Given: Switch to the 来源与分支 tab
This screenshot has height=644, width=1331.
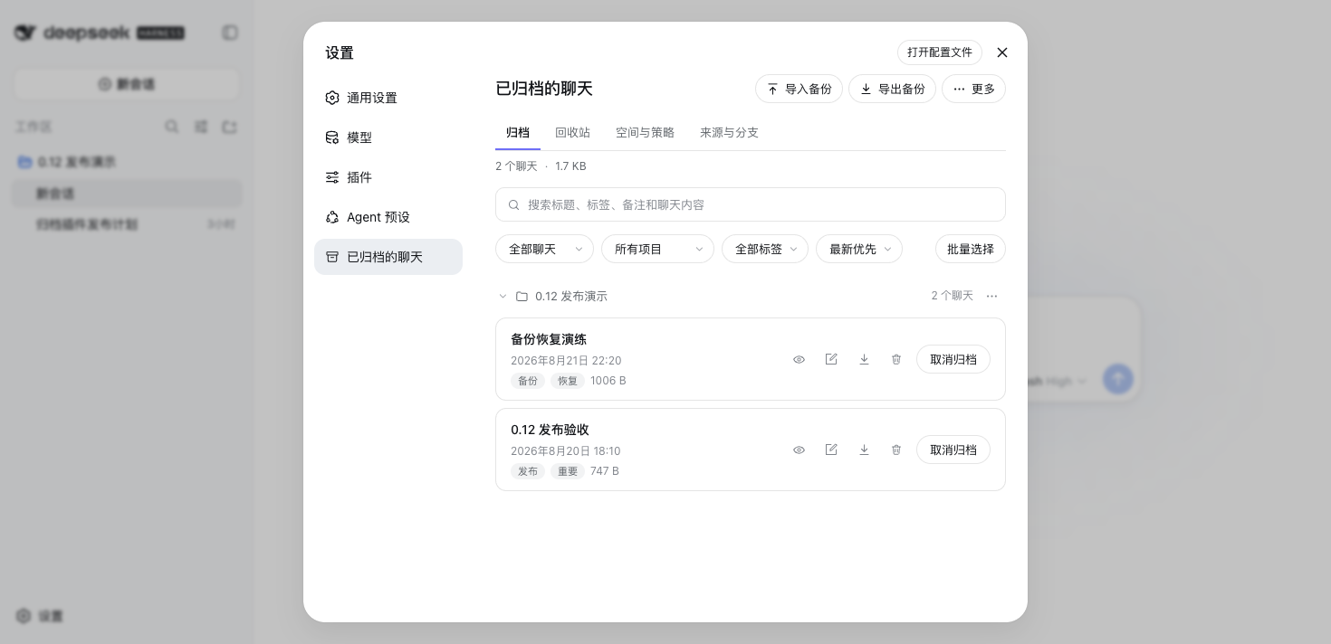Looking at the screenshot, I should 729,132.
